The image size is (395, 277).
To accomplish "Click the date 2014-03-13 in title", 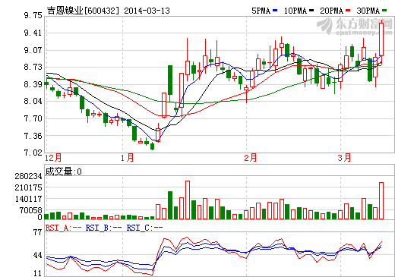I will pos(147,11).
